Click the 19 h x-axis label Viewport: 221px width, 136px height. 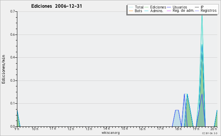pos(196,129)
